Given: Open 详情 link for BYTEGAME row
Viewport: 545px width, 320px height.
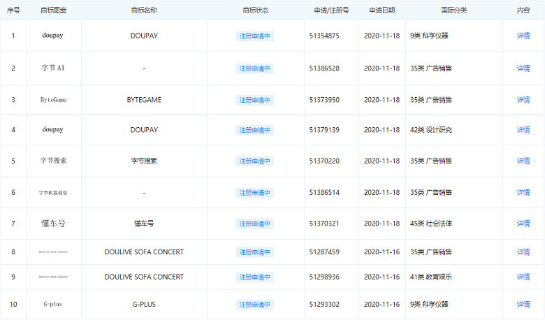Looking at the screenshot, I should [523, 100].
